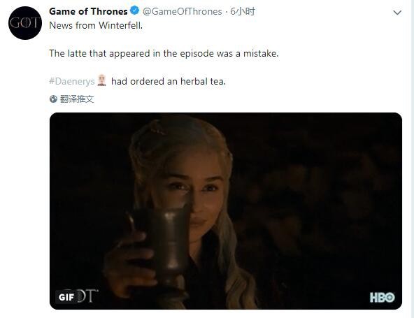Open the Game of Thrones display name
414x318 pixels.
point(88,11)
